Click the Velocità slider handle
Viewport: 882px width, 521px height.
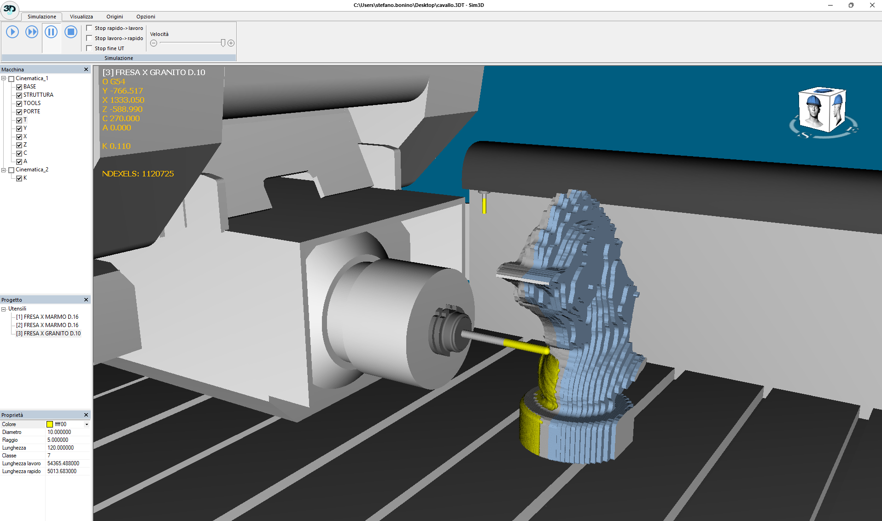coord(223,43)
